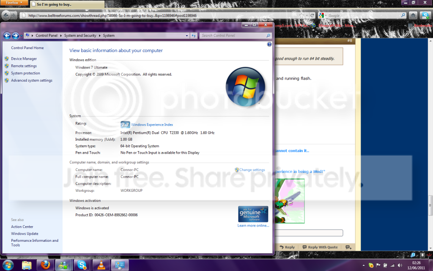
Task: Click Change settings for computer name
Action: pos(252,170)
